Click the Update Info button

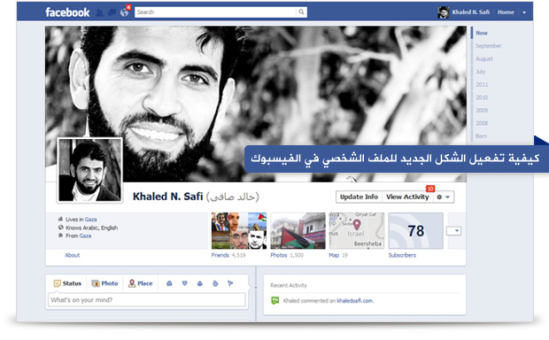359,197
